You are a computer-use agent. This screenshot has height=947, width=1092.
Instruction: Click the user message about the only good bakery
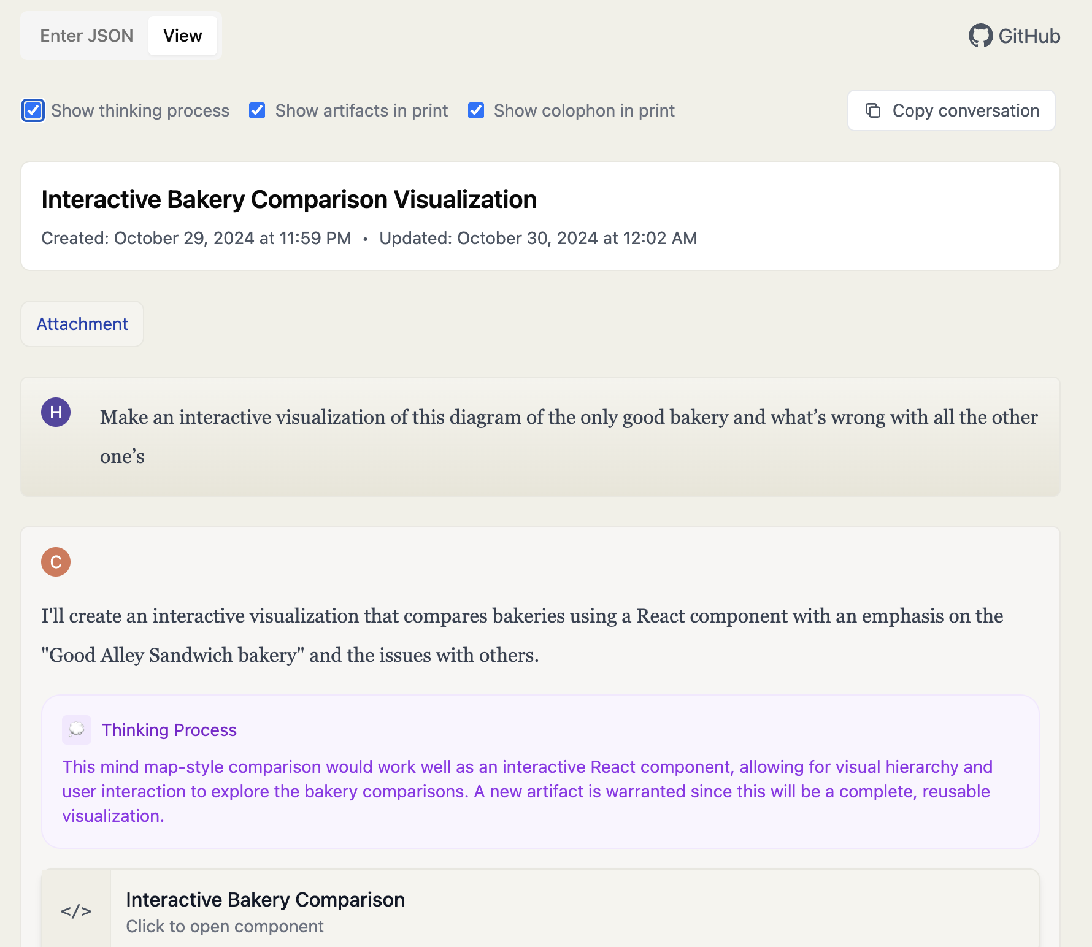pyautogui.click(x=569, y=437)
